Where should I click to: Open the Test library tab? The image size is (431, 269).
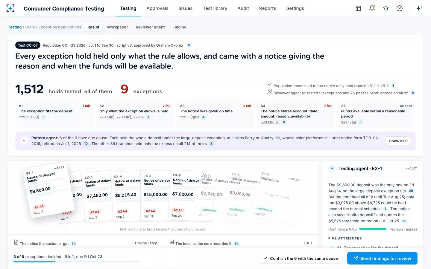click(215, 8)
